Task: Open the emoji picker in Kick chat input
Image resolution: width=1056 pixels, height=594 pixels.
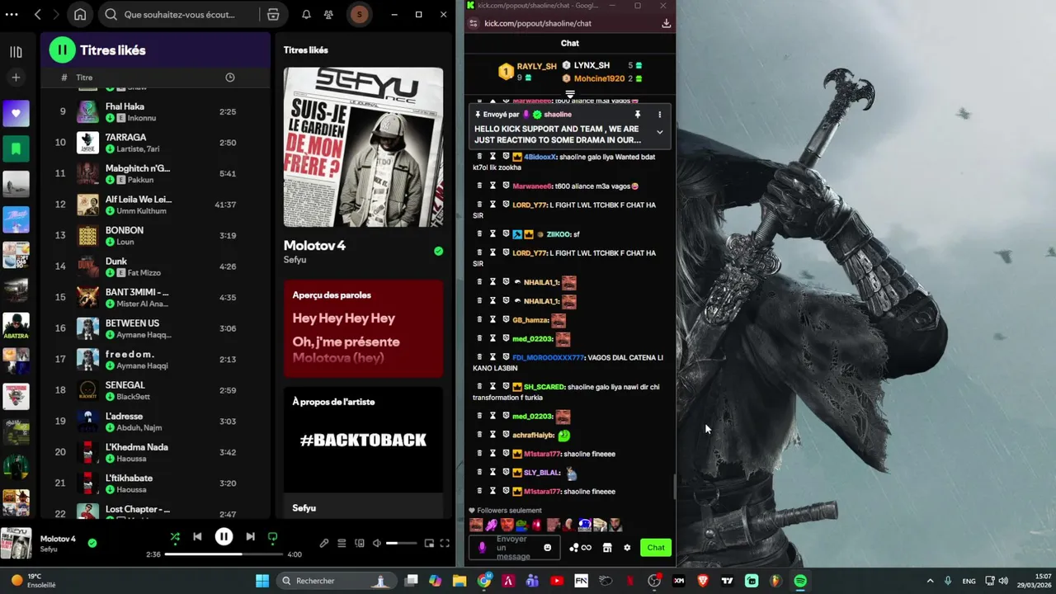Action: tap(547, 547)
